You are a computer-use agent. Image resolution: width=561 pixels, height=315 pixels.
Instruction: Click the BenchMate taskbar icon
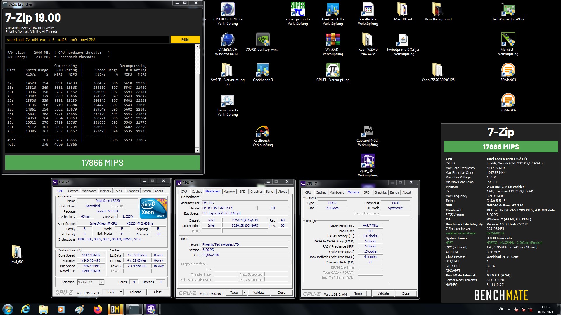[x=115, y=309]
